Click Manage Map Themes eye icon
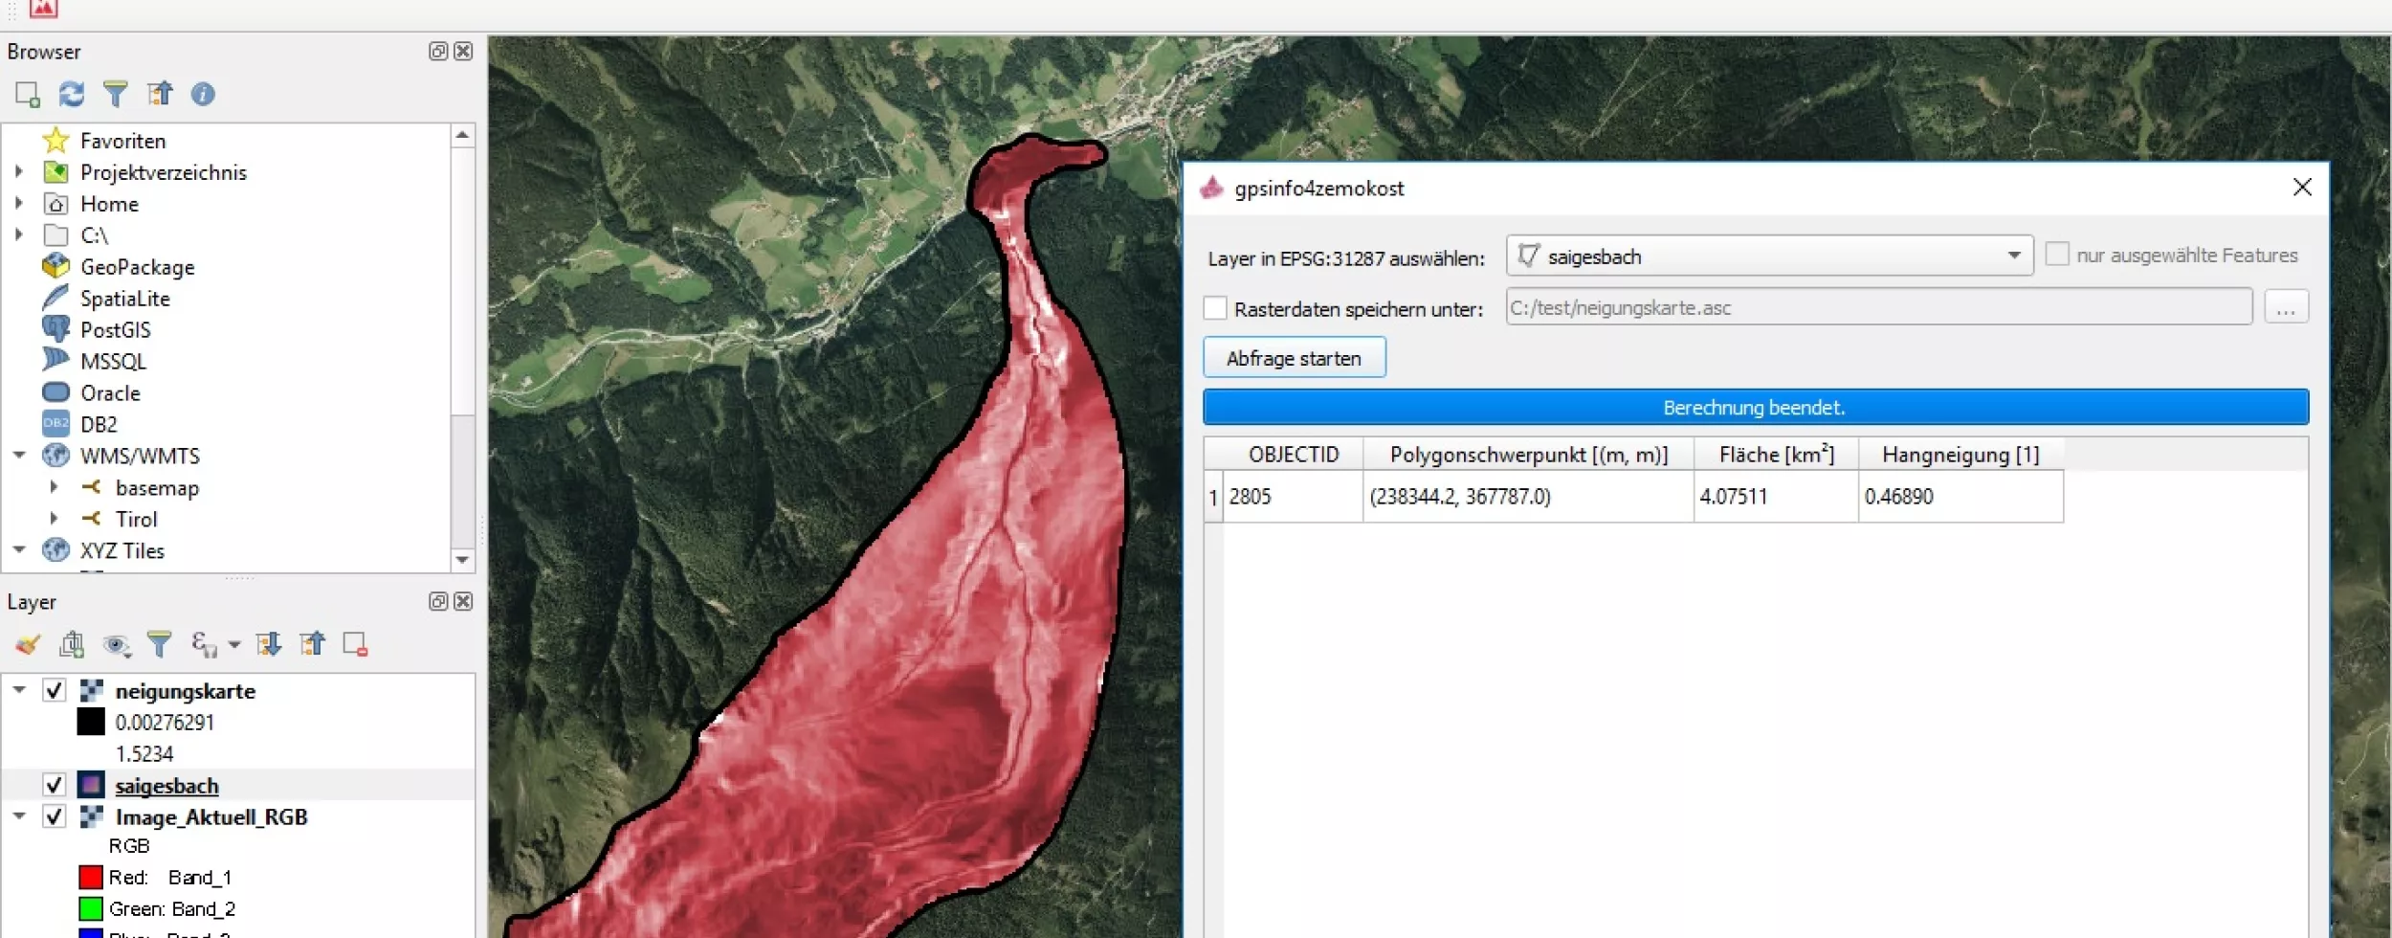 [117, 644]
